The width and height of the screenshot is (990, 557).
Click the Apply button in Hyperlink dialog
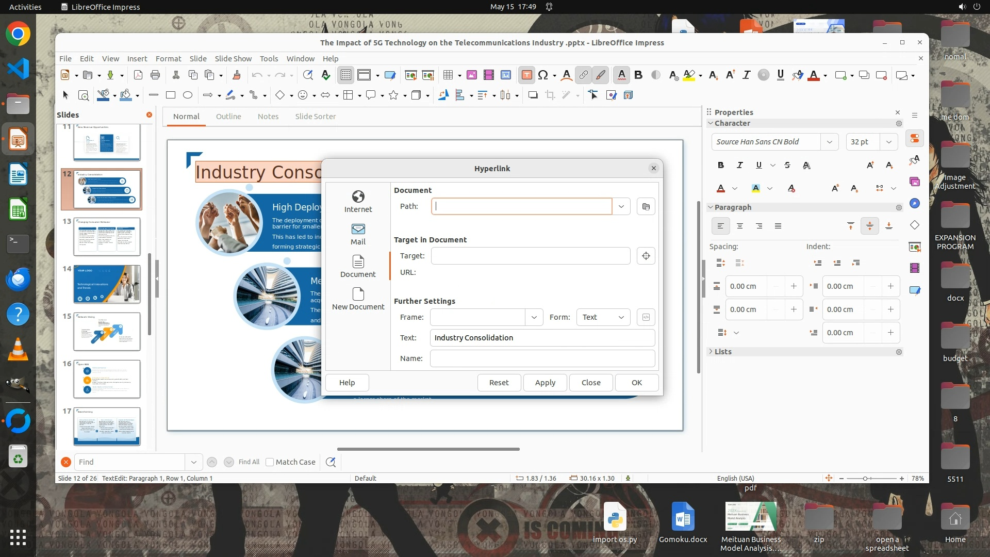click(x=545, y=383)
